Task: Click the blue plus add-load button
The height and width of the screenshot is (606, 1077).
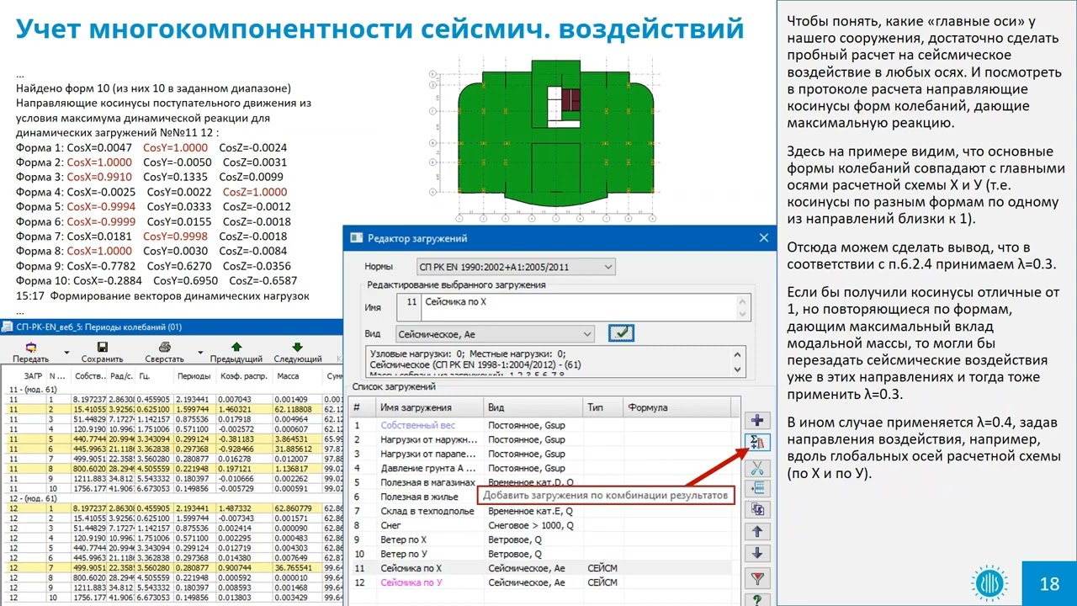Action: coord(758,420)
